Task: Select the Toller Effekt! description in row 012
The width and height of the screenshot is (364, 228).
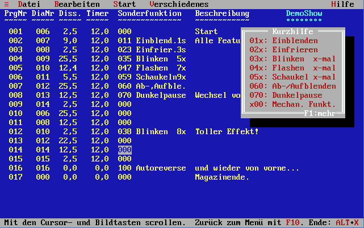Action: 227,131
